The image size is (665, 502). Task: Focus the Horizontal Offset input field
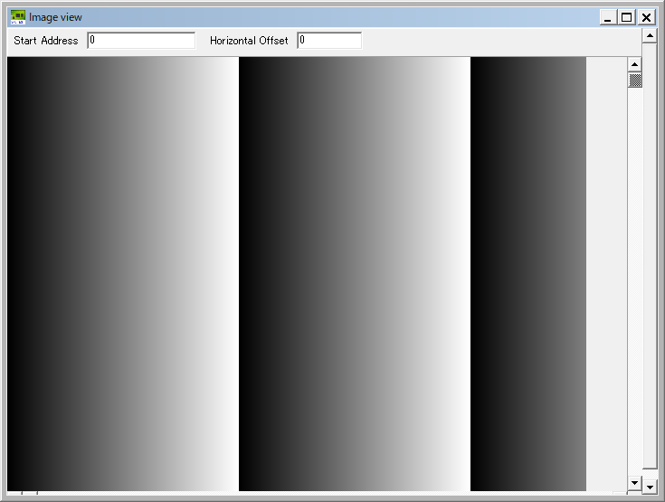[x=329, y=41]
